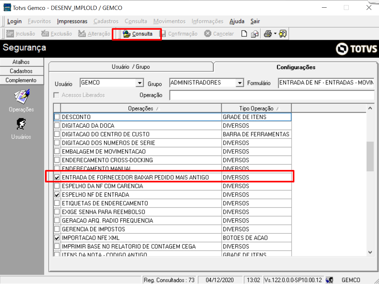Open the Movimentos menu

(169, 21)
